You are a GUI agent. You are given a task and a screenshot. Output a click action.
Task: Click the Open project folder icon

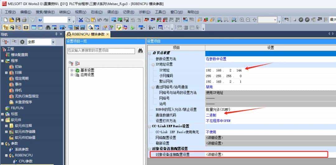pyautogui.click(x=12, y=20)
